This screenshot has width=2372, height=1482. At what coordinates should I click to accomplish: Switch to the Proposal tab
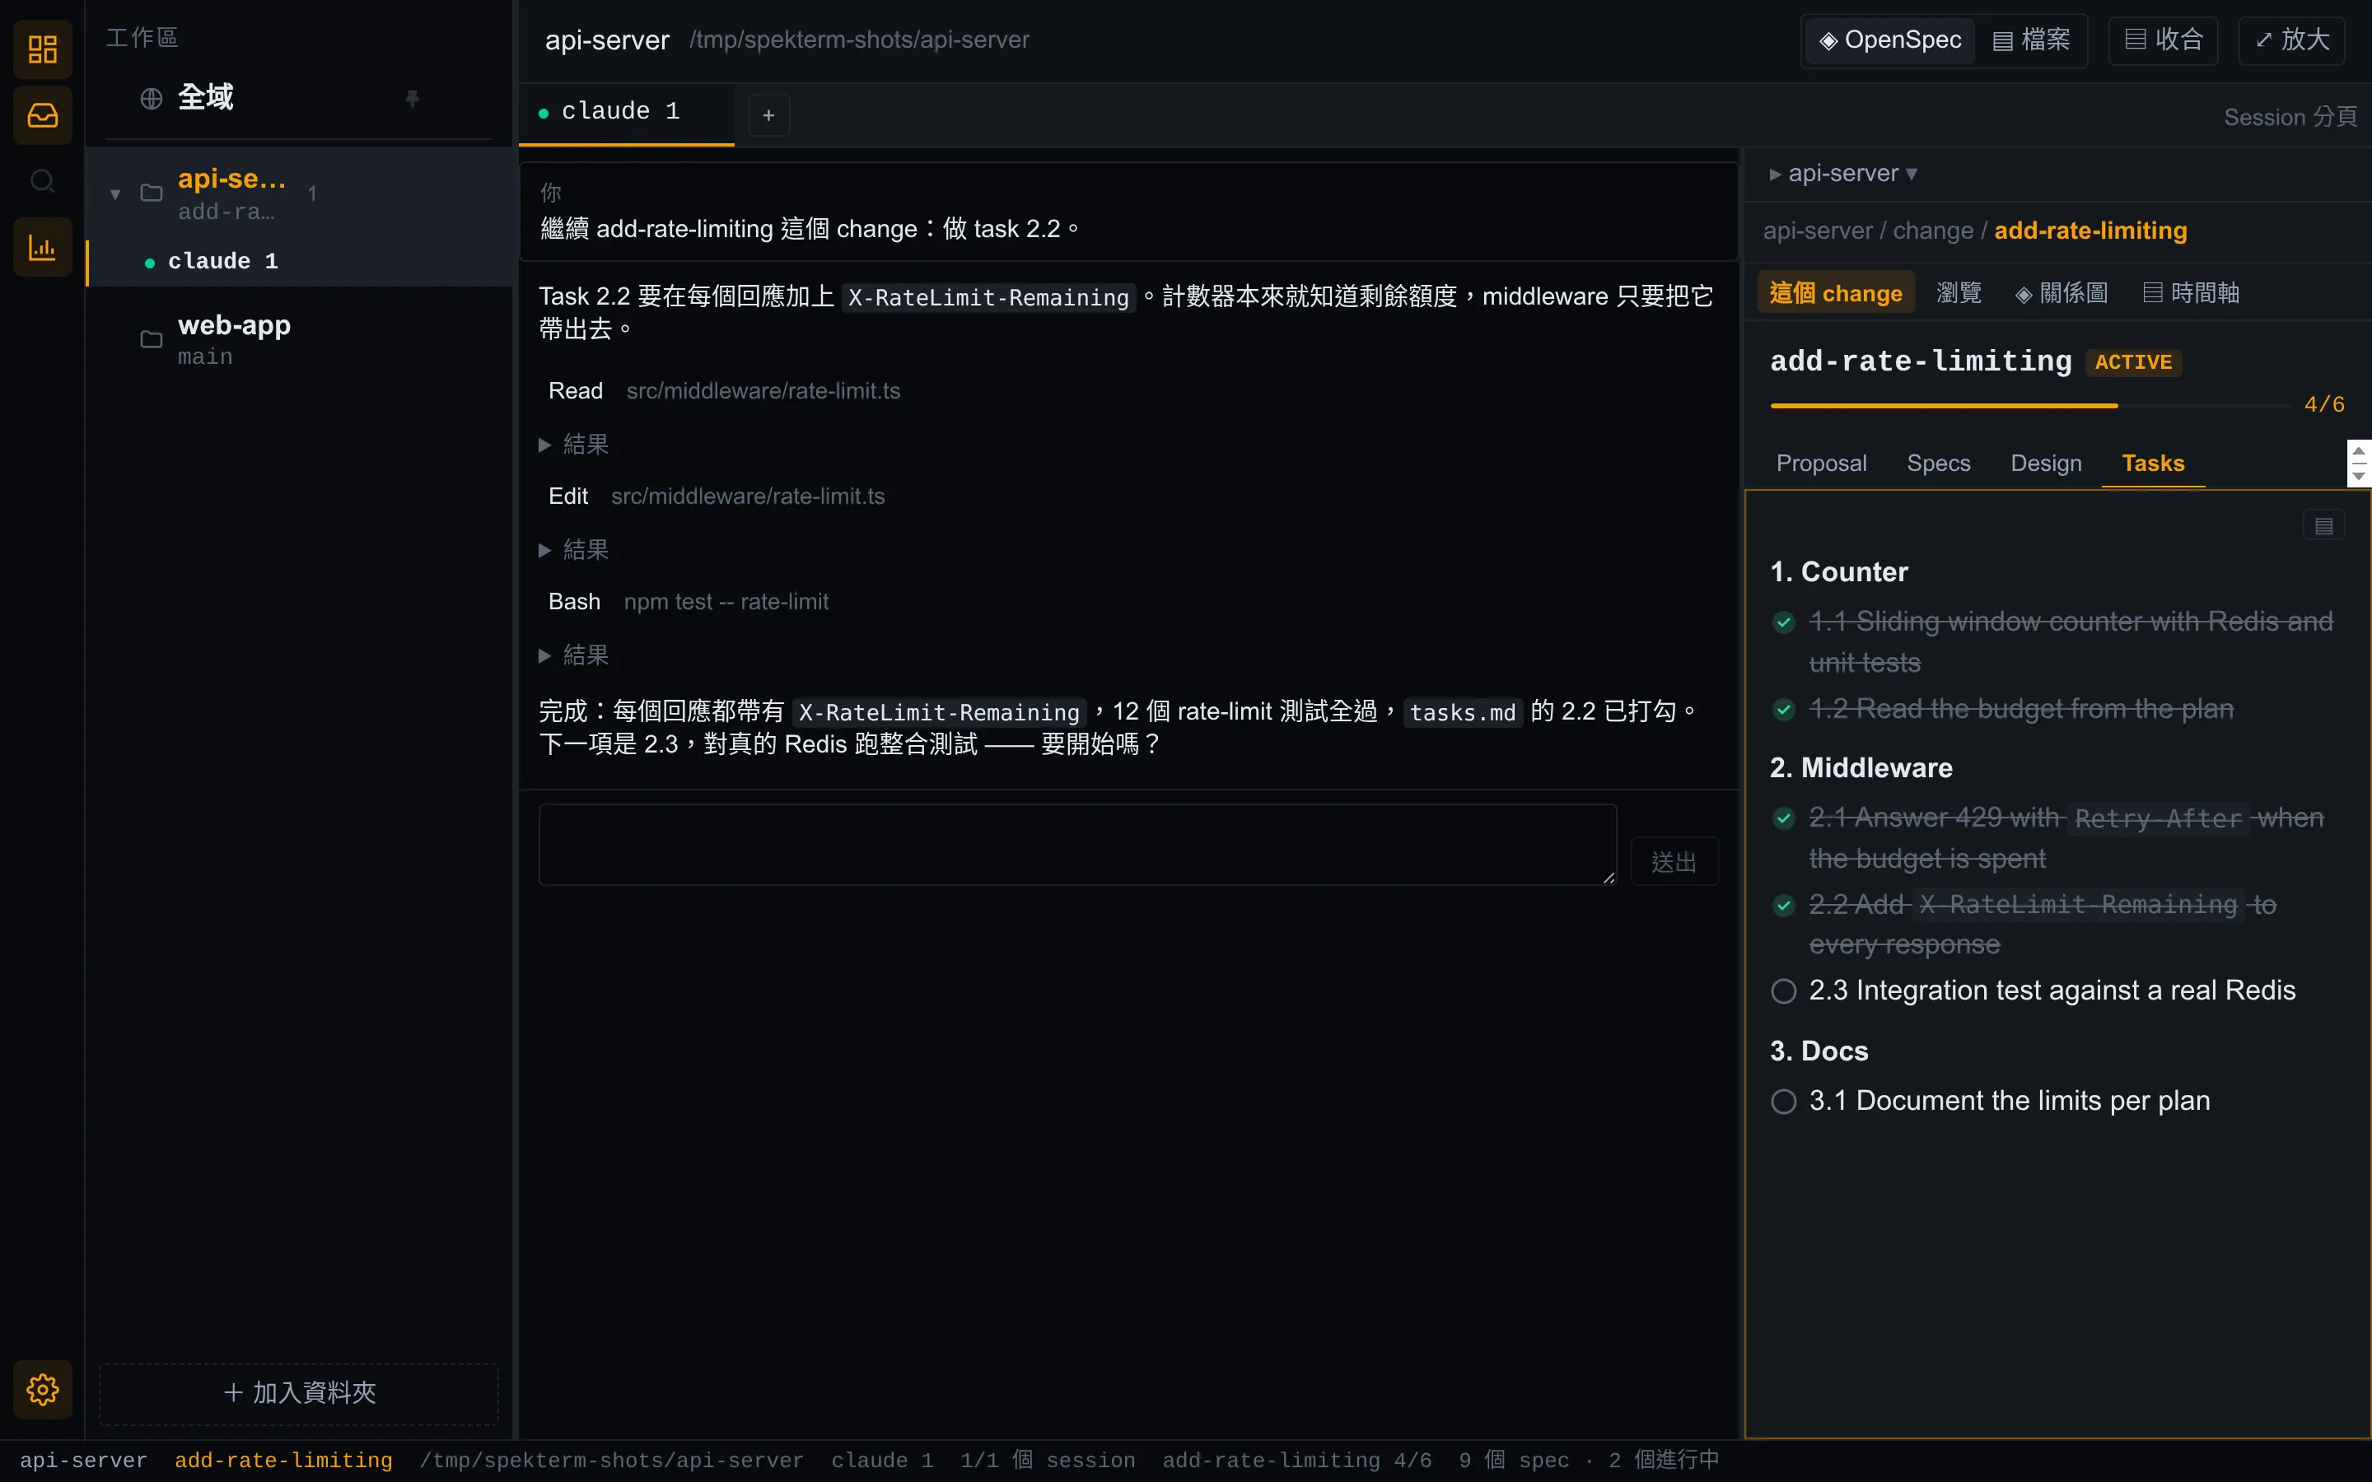coord(1821,464)
